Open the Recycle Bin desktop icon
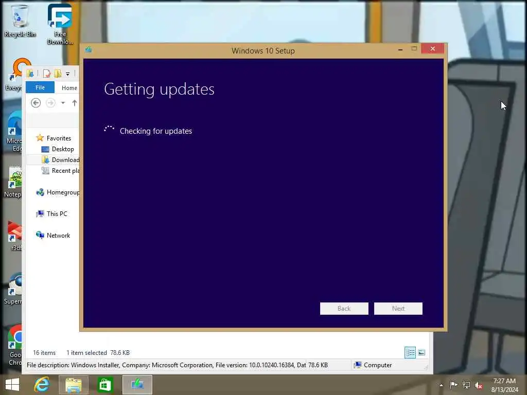Viewport: 527px width, 395px height. 20,20
